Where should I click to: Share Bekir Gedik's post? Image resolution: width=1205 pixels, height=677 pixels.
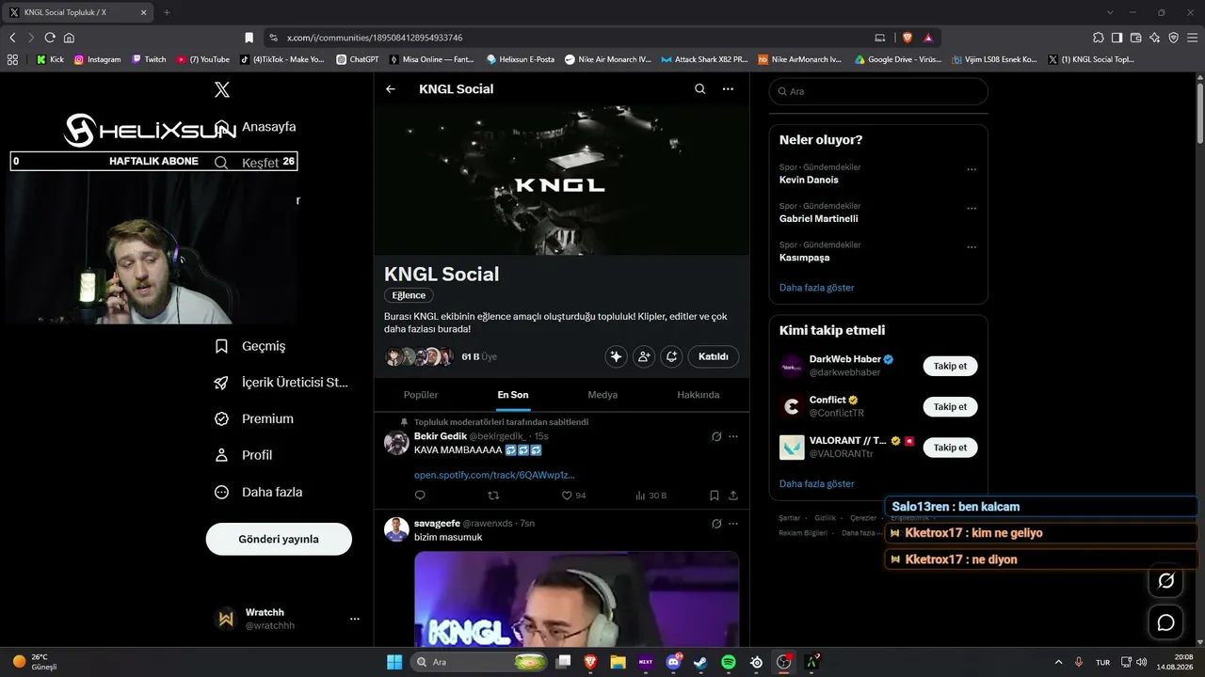(733, 496)
